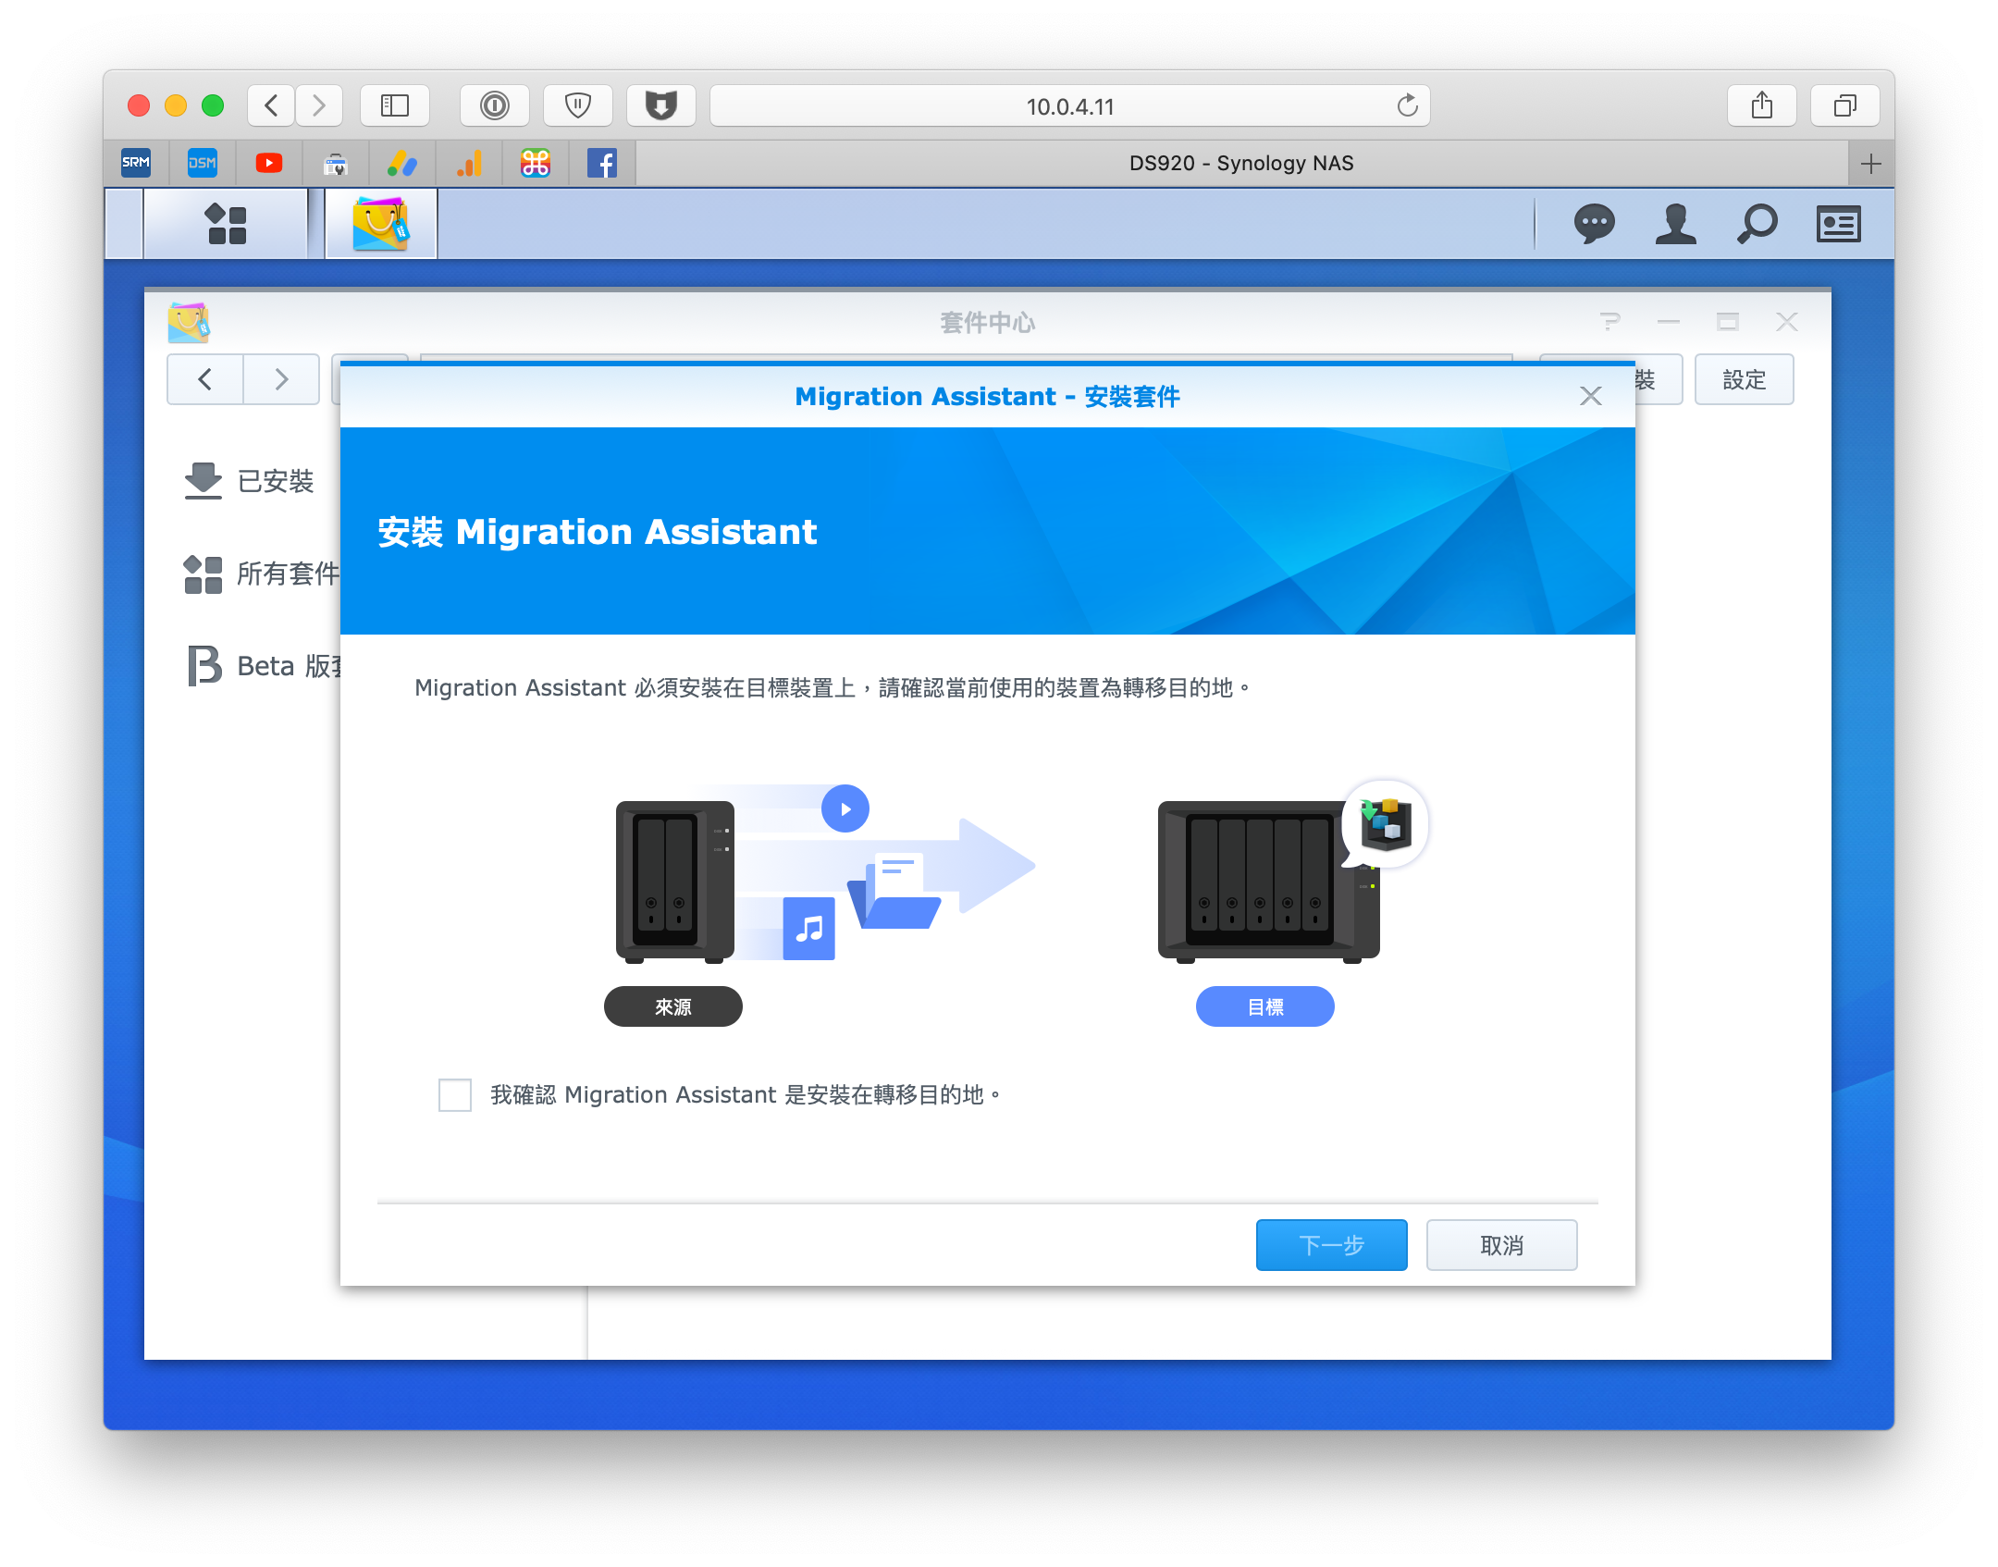
Task: Open the YouTube bookmark favicon
Action: tap(269, 163)
